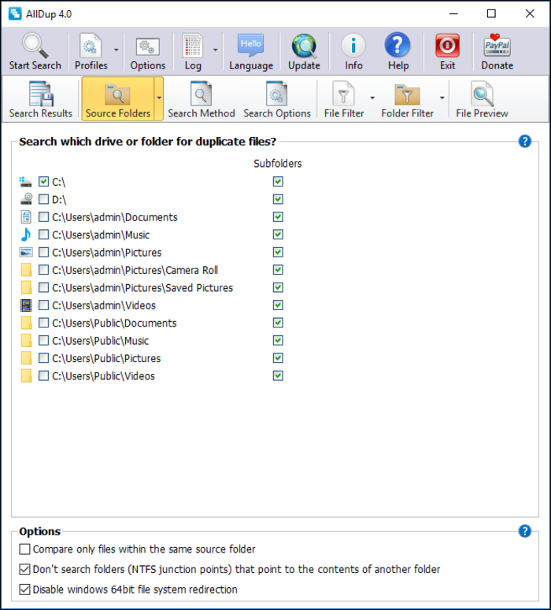551x610 pixels.
Task: Check C:\Users\Public\Music folder checkbox
Action: [x=43, y=341]
